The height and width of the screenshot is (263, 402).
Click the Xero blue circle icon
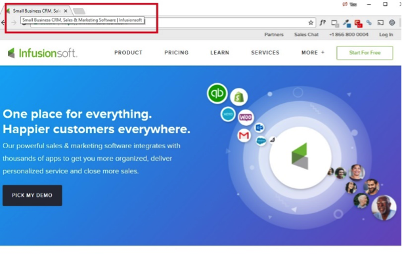coord(228,114)
